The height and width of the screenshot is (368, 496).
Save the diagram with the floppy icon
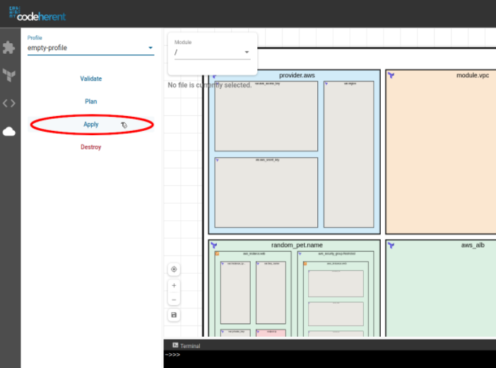174,315
